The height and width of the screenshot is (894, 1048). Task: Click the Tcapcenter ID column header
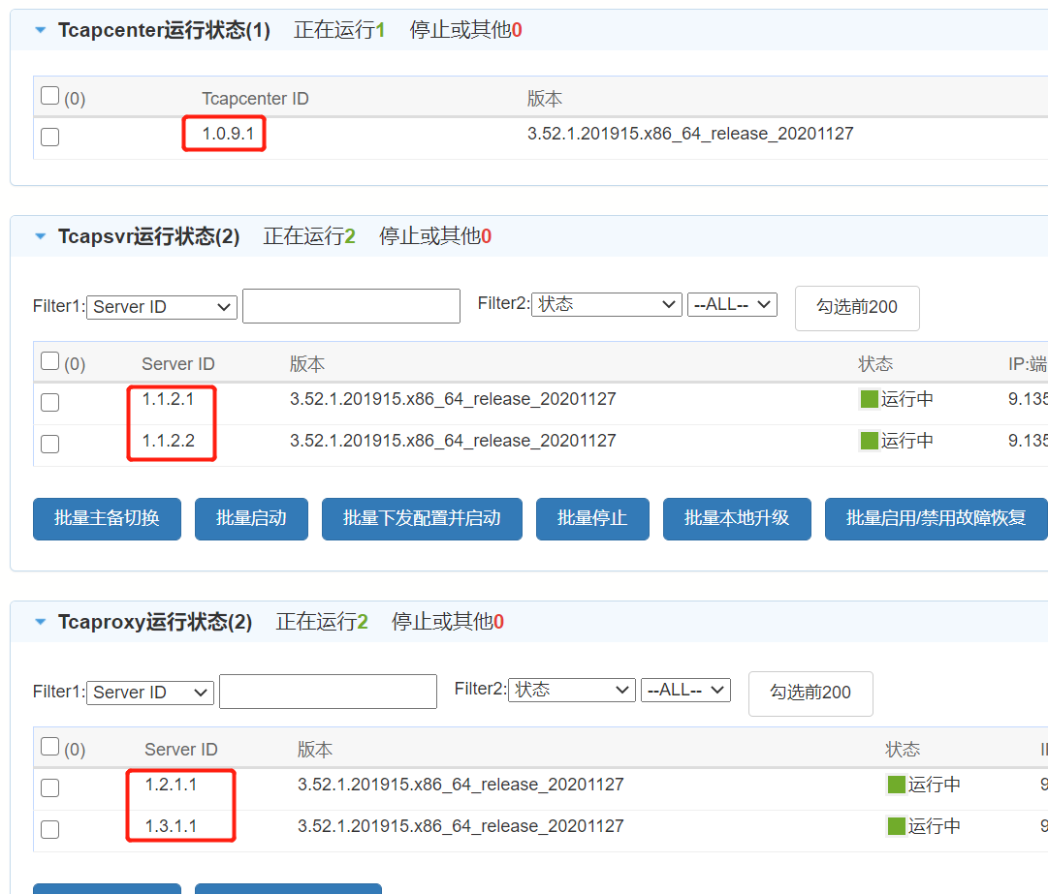(255, 99)
